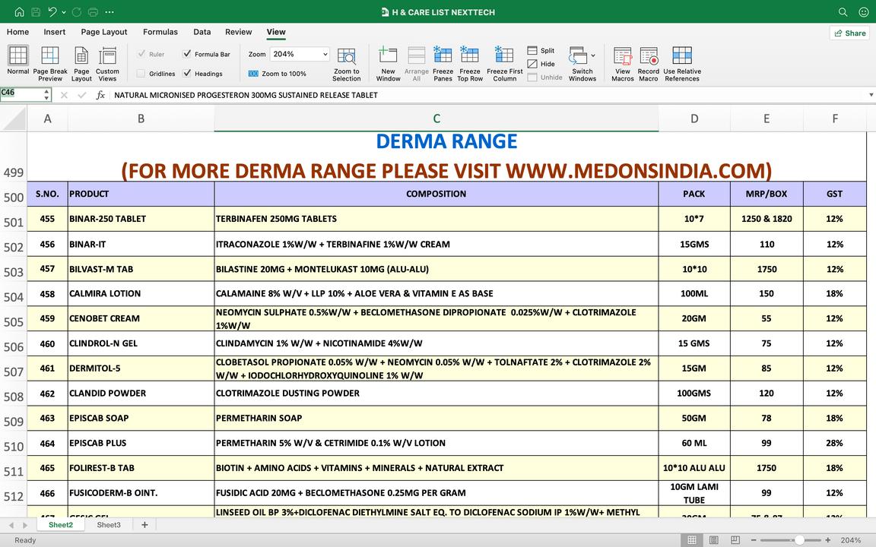Go to the previous sheet arrow
Image resolution: width=876 pixels, height=547 pixels.
(x=11, y=525)
